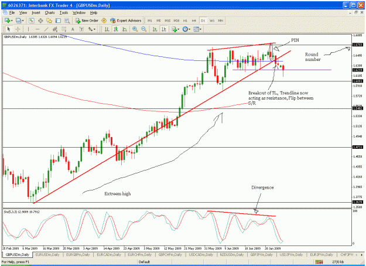Open the Strategy Tester panel
The height and width of the screenshot is (266, 366).
(x=67, y=21)
